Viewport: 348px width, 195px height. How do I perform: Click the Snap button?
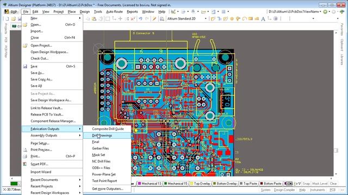tap(306, 184)
